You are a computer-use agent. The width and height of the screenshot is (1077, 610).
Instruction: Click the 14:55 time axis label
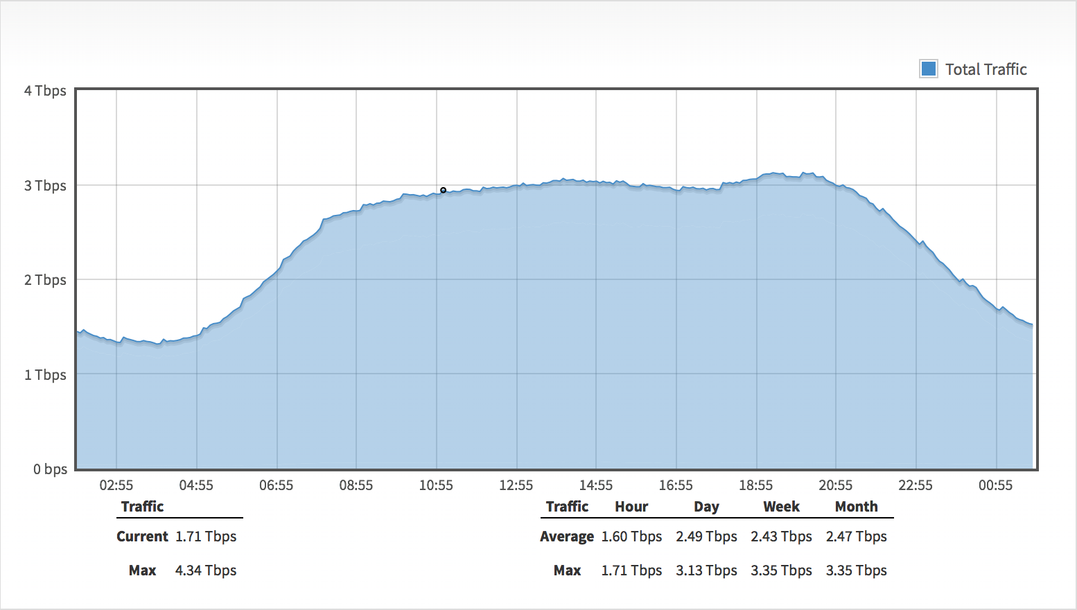pos(596,485)
